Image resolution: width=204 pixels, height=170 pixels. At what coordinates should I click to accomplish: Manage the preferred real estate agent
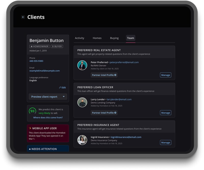[x=165, y=75]
